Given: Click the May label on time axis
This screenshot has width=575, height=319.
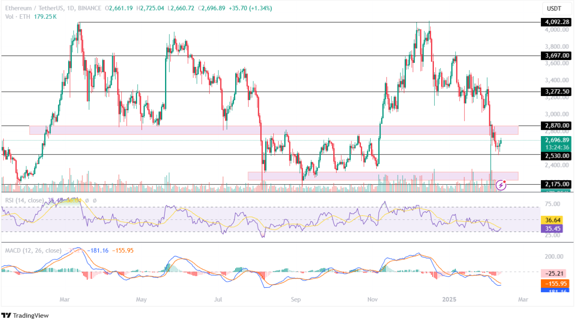Looking at the screenshot, I should pyautogui.click(x=141, y=300).
